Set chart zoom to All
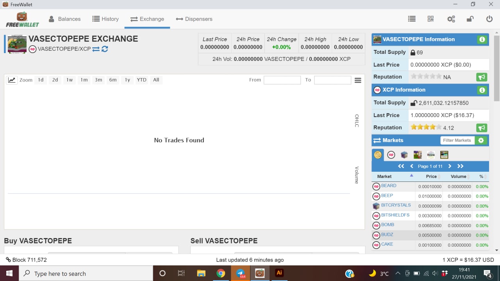This screenshot has width=500, height=281. tap(156, 80)
